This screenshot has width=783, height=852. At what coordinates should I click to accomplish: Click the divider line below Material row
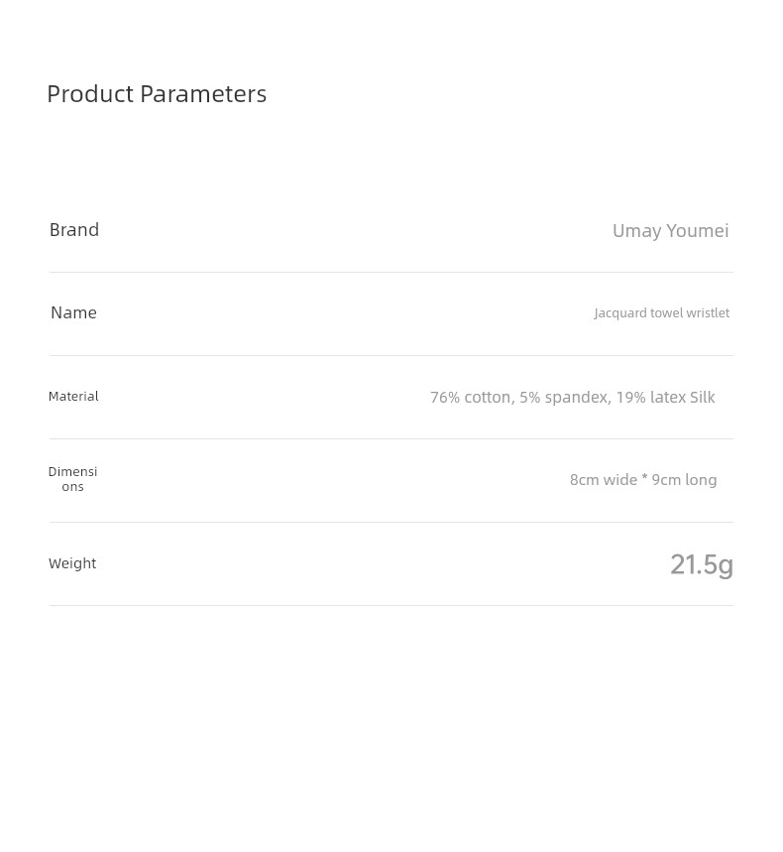point(391,438)
